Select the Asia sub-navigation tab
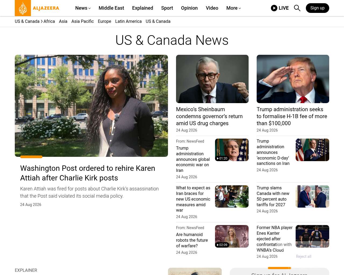The width and height of the screenshot is (344, 275). [63, 21]
